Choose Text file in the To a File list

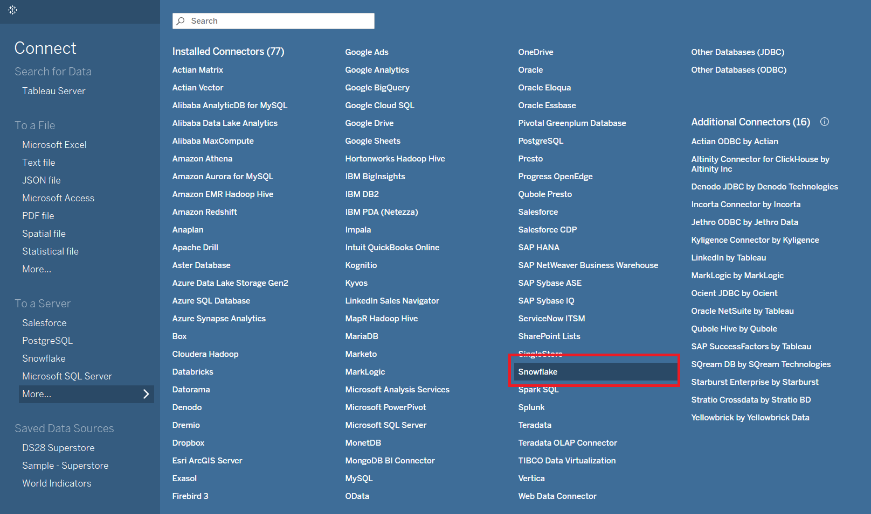click(x=39, y=163)
